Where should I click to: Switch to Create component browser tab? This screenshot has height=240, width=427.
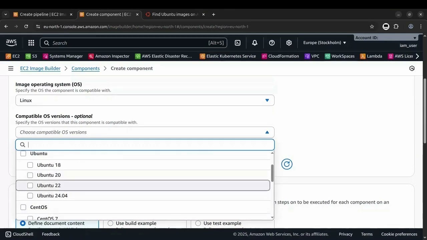click(109, 14)
